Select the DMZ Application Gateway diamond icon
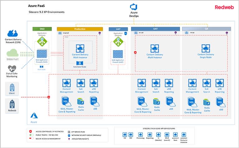The width and height of the screenshot is (239, 148). coord(42,41)
